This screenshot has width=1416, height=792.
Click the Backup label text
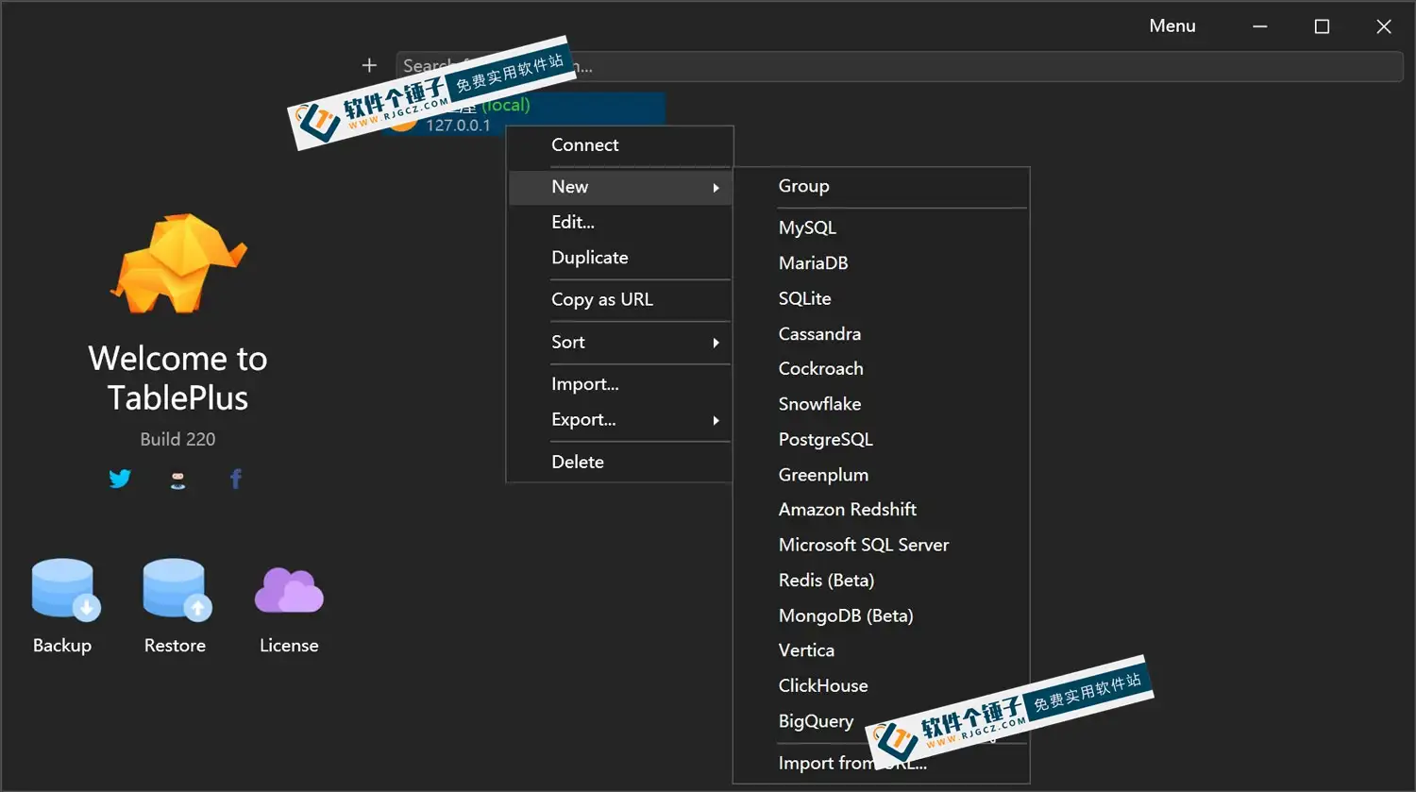pos(62,646)
